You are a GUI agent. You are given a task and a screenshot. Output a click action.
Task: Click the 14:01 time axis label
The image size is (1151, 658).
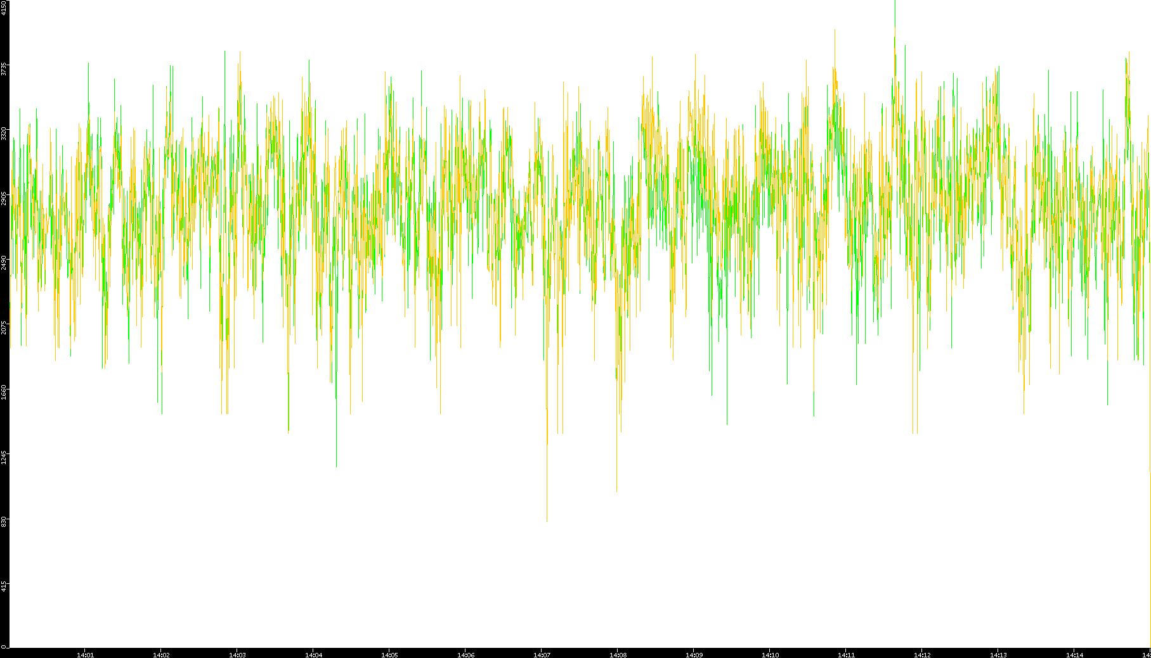point(85,655)
